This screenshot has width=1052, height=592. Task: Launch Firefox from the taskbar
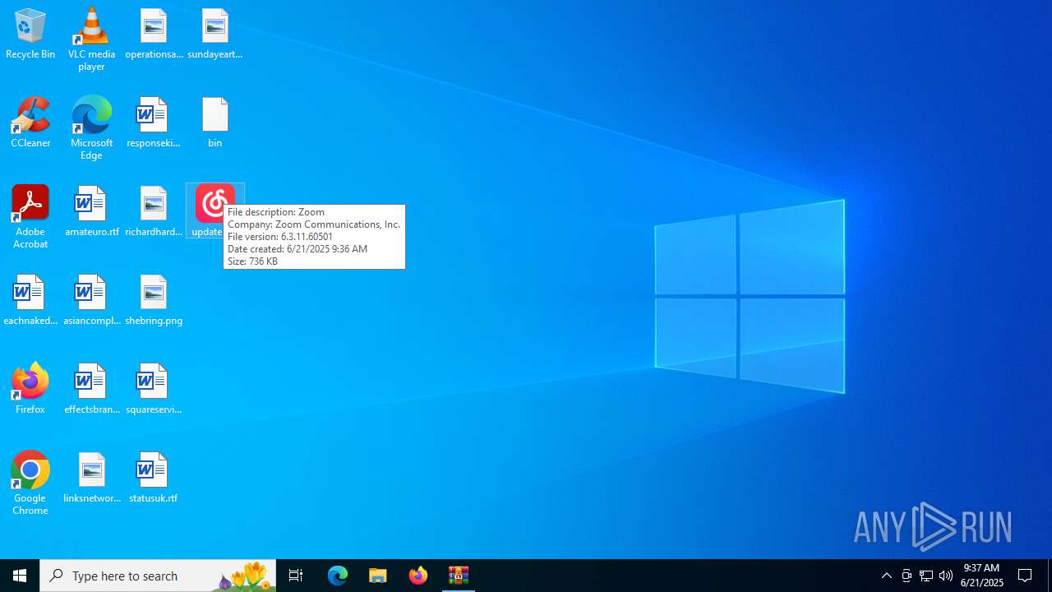418,576
